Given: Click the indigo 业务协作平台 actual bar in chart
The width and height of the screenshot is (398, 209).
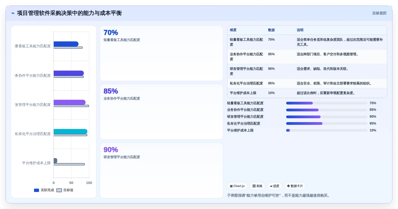Looking at the screenshot, I should tap(69, 73).
